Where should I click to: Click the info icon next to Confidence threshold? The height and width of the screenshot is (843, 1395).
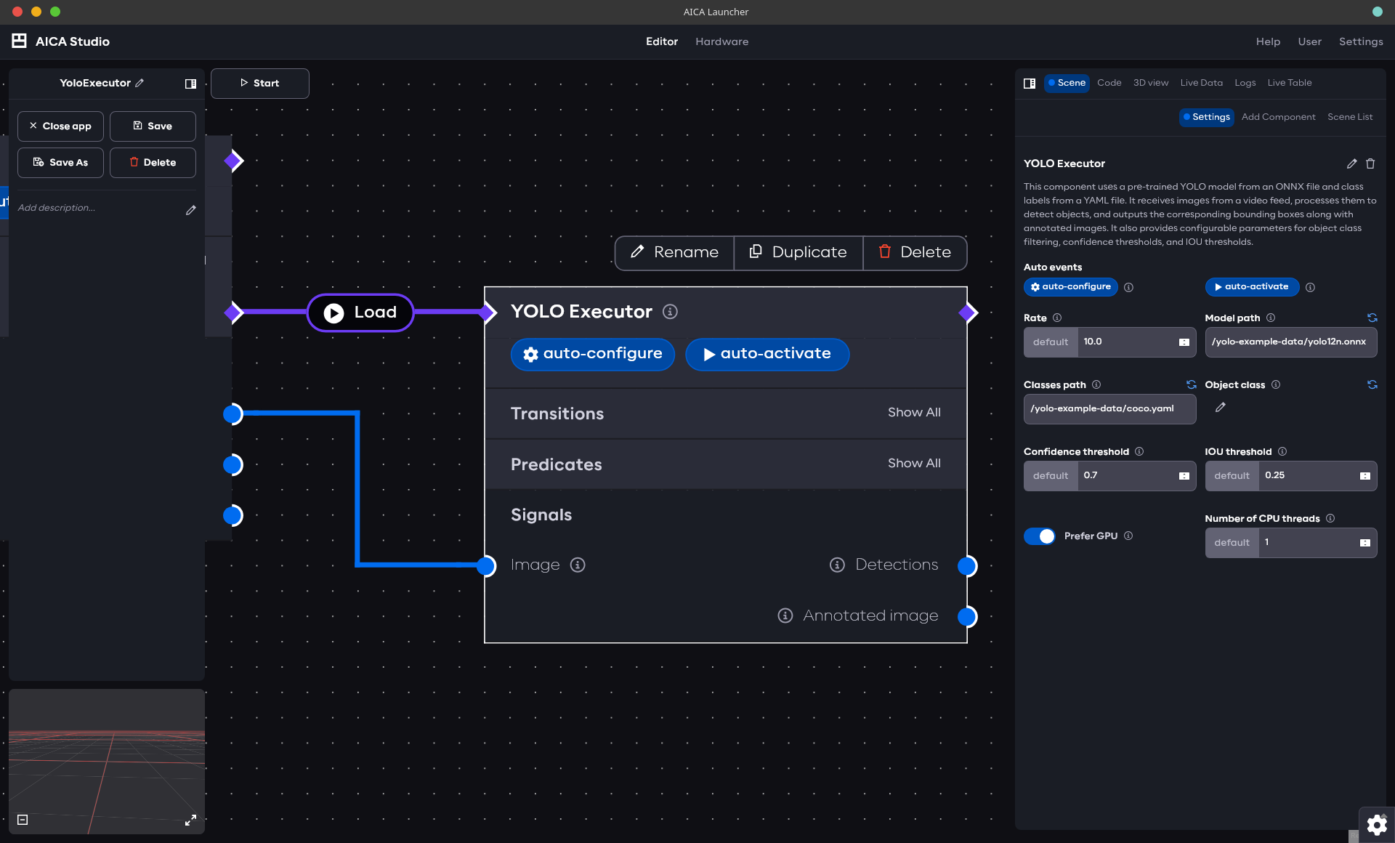(x=1138, y=451)
